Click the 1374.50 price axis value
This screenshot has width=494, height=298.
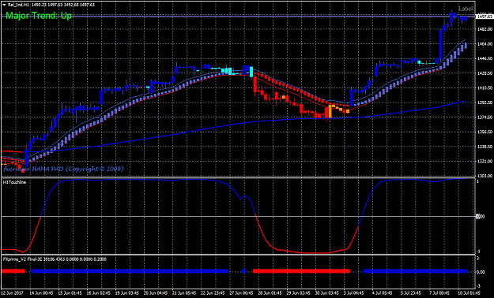click(485, 117)
